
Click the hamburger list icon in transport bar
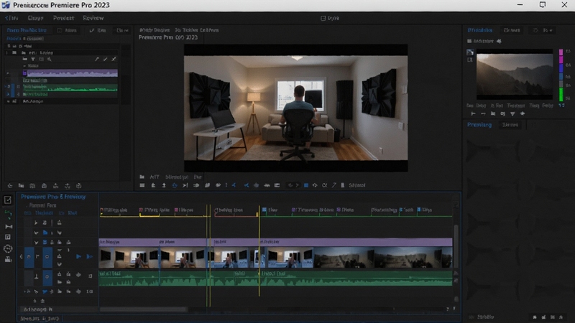pyautogui.click(x=142, y=185)
